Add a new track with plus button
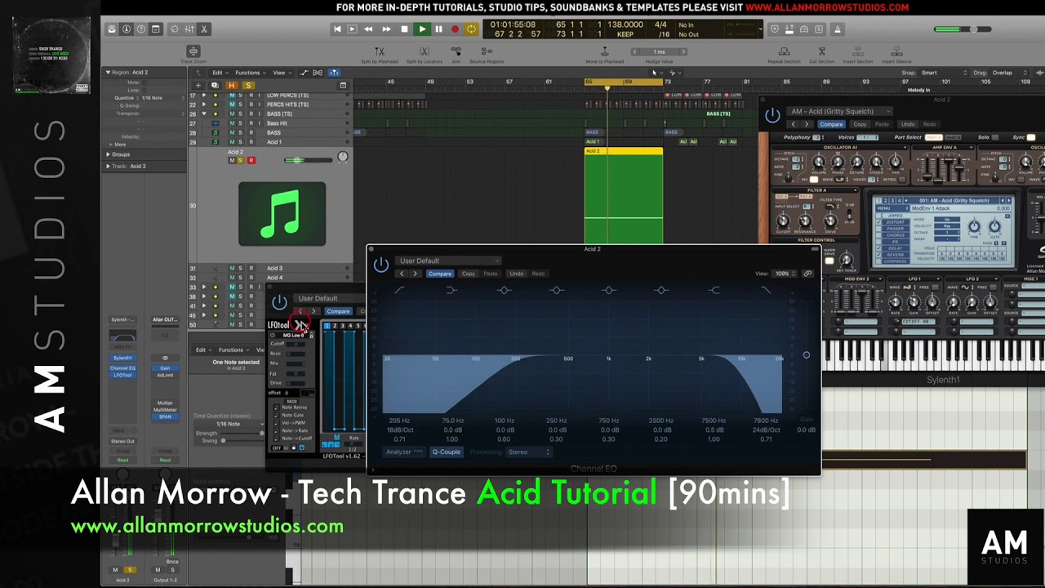Image resolution: width=1045 pixels, height=588 pixels. point(198,85)
